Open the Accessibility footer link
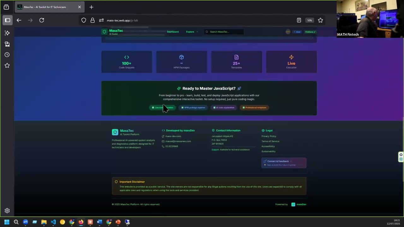The height and width of the screenshot is (227, 404). pos(268,146)
